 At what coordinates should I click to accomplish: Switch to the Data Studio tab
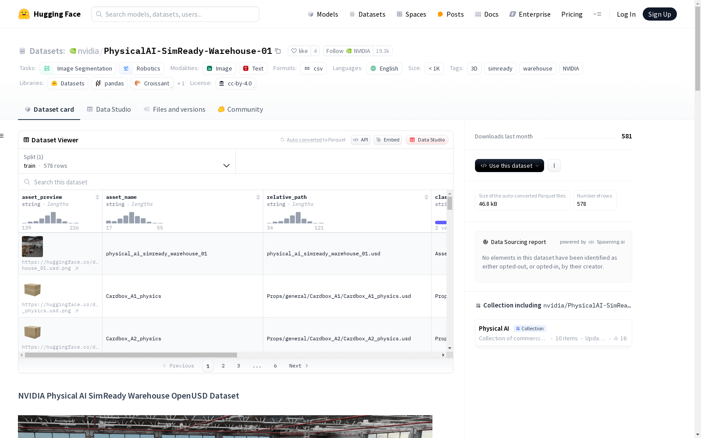point(109,109)
